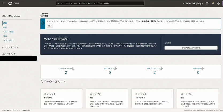Open the ステップ4 移行 card
The height and width of the screenshot is (112, 223).
point(198,98)
